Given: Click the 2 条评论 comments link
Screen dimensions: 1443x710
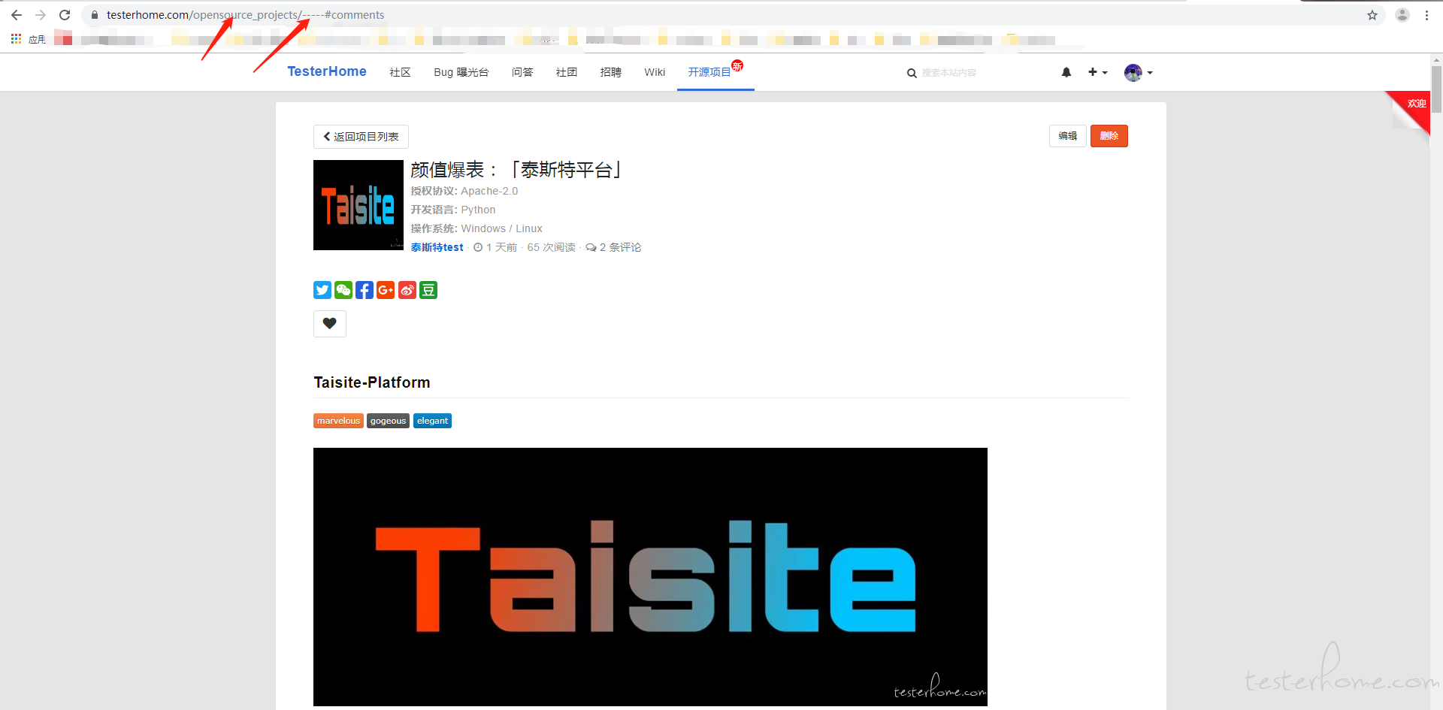Looking at the screenshot, I should coord(613,247).
